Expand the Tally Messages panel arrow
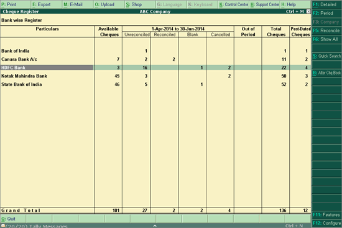 (155, 226)
